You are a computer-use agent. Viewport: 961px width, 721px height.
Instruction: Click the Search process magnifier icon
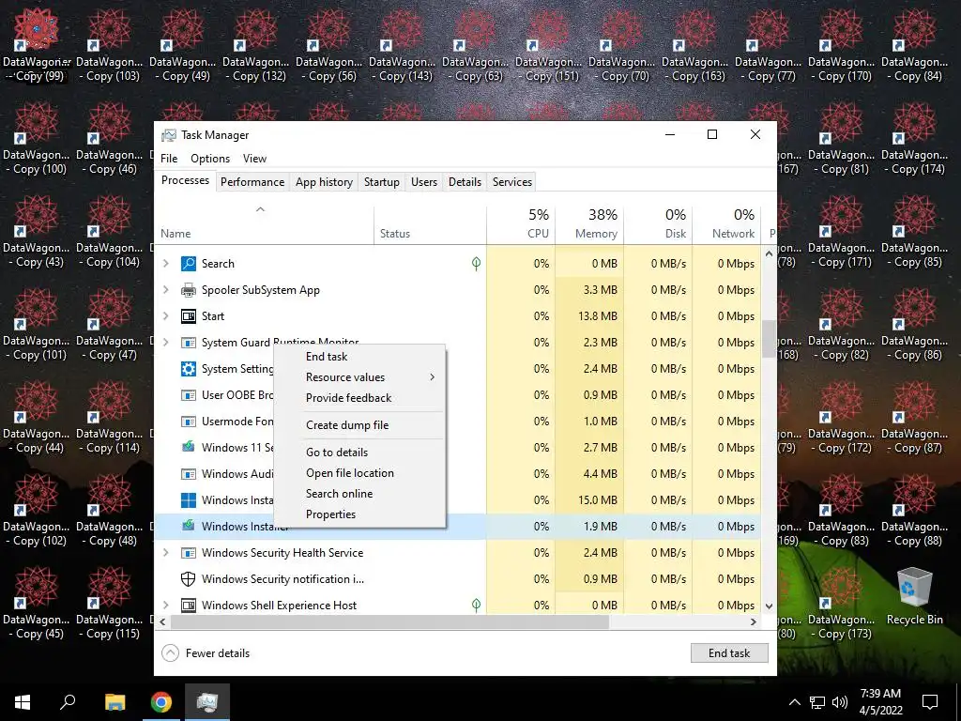188,264
